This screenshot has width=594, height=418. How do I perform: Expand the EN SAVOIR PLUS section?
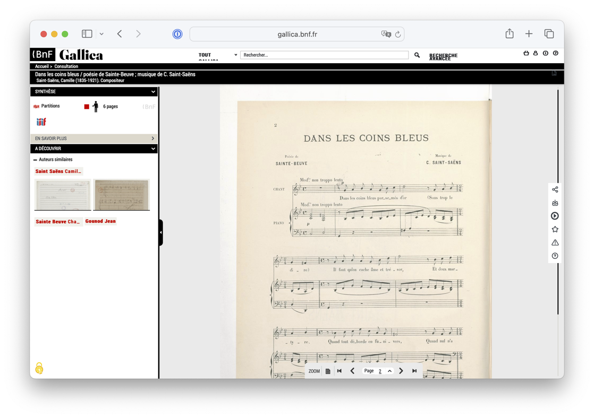coord(94,138)
